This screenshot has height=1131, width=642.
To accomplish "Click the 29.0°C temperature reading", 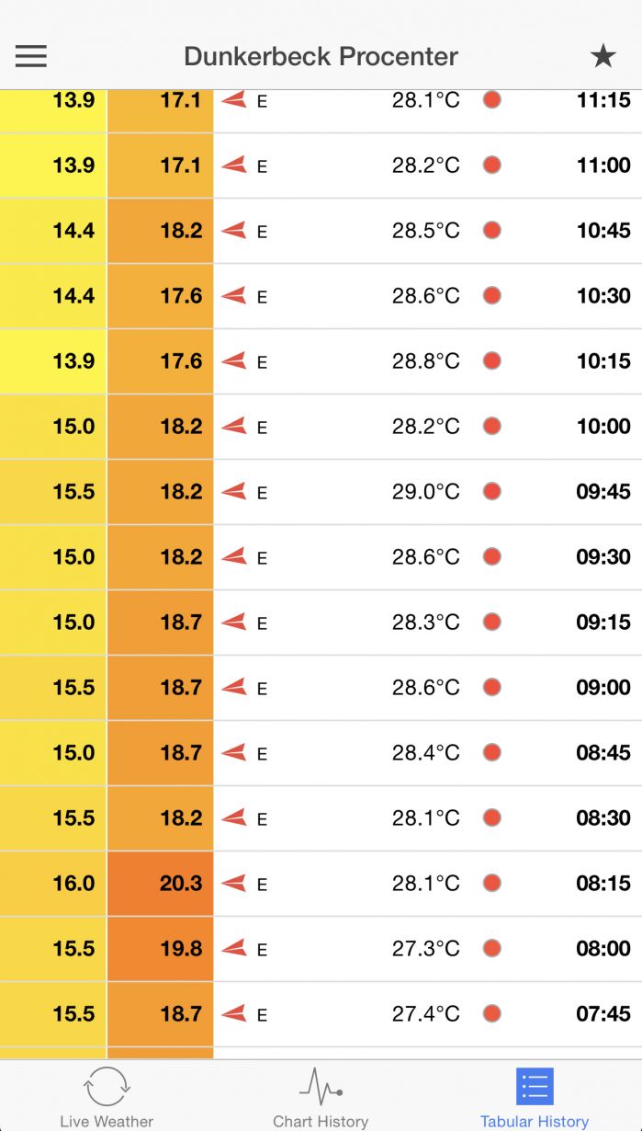I will (425, 491).
